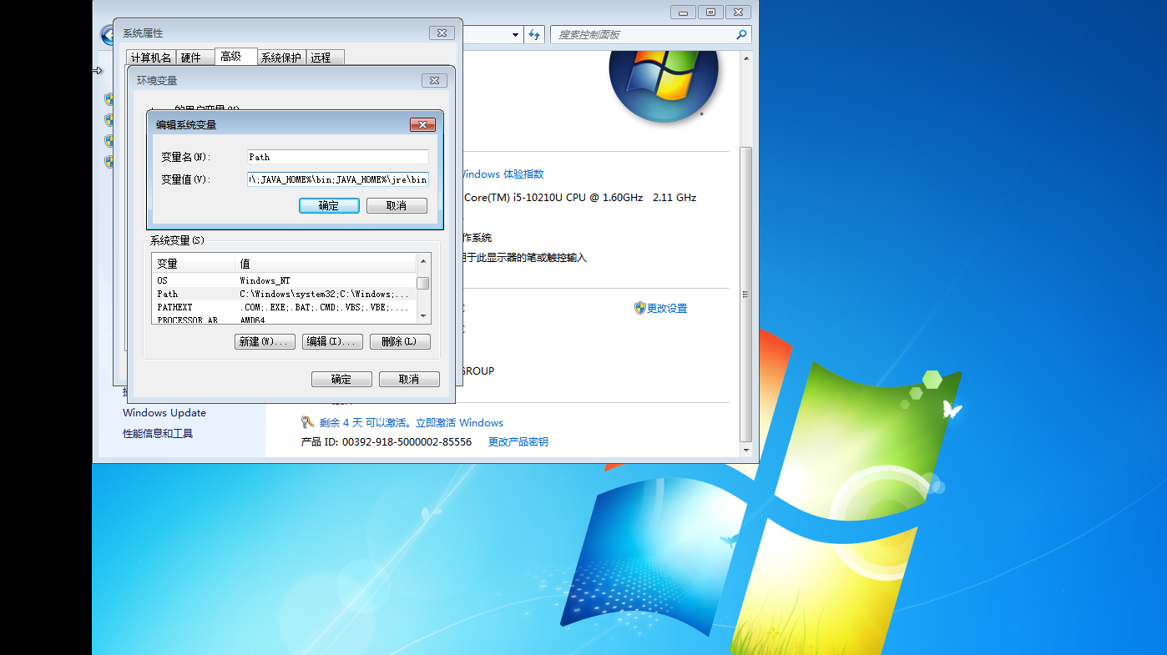Open Windows Update in the left pane

[x=164, y=413]
